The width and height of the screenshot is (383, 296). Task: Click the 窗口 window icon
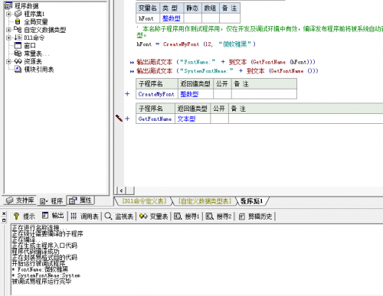[x=18, y=45]
